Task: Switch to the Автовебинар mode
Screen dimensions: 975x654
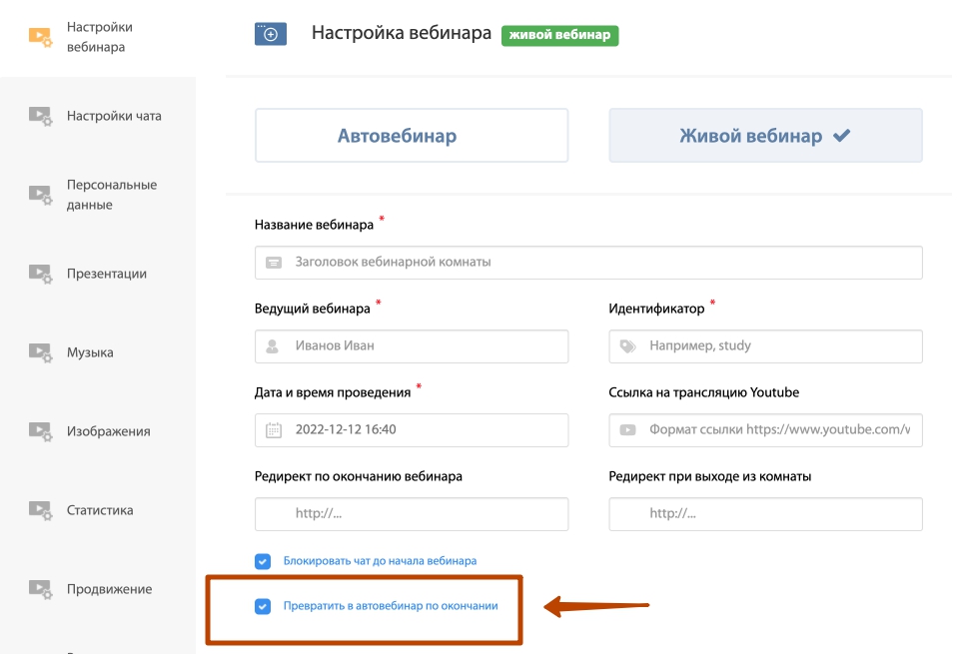Action: pyautogui.click(x=412, y=136)
